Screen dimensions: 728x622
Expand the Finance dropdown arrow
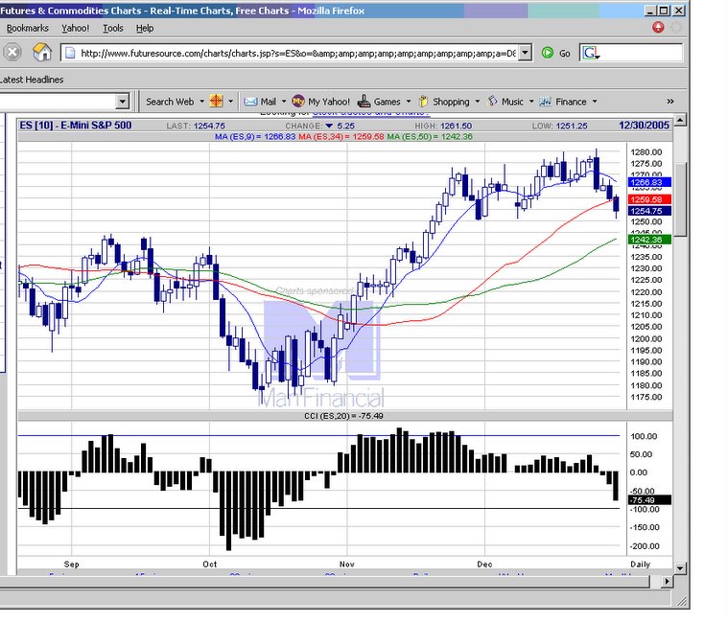point(595,102)
